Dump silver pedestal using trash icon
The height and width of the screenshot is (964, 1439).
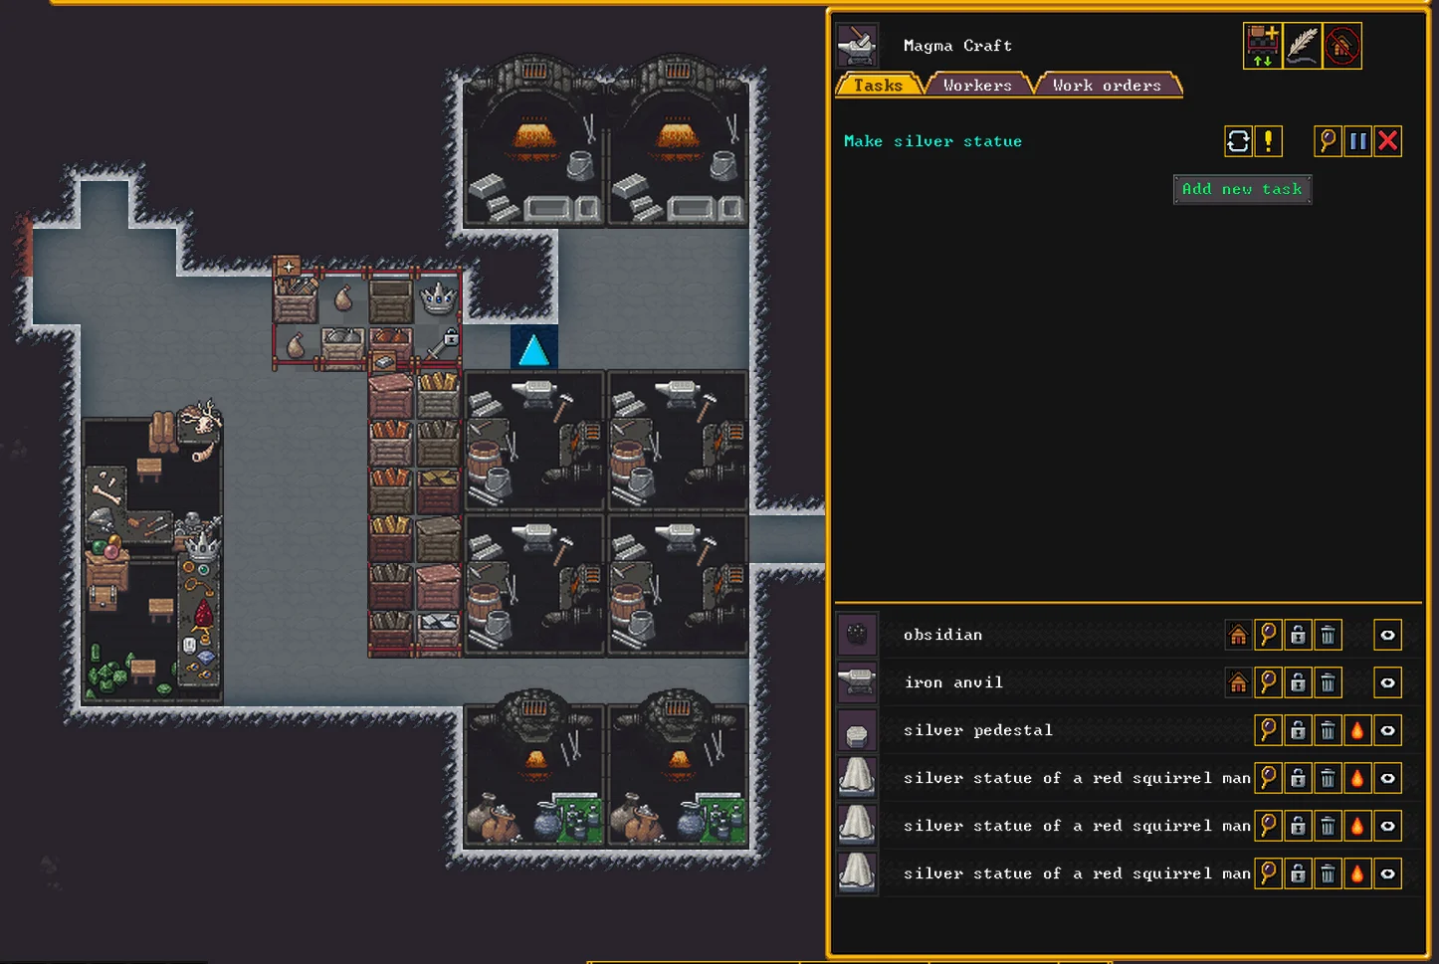pyautogui.click(x=1328, y=730)
